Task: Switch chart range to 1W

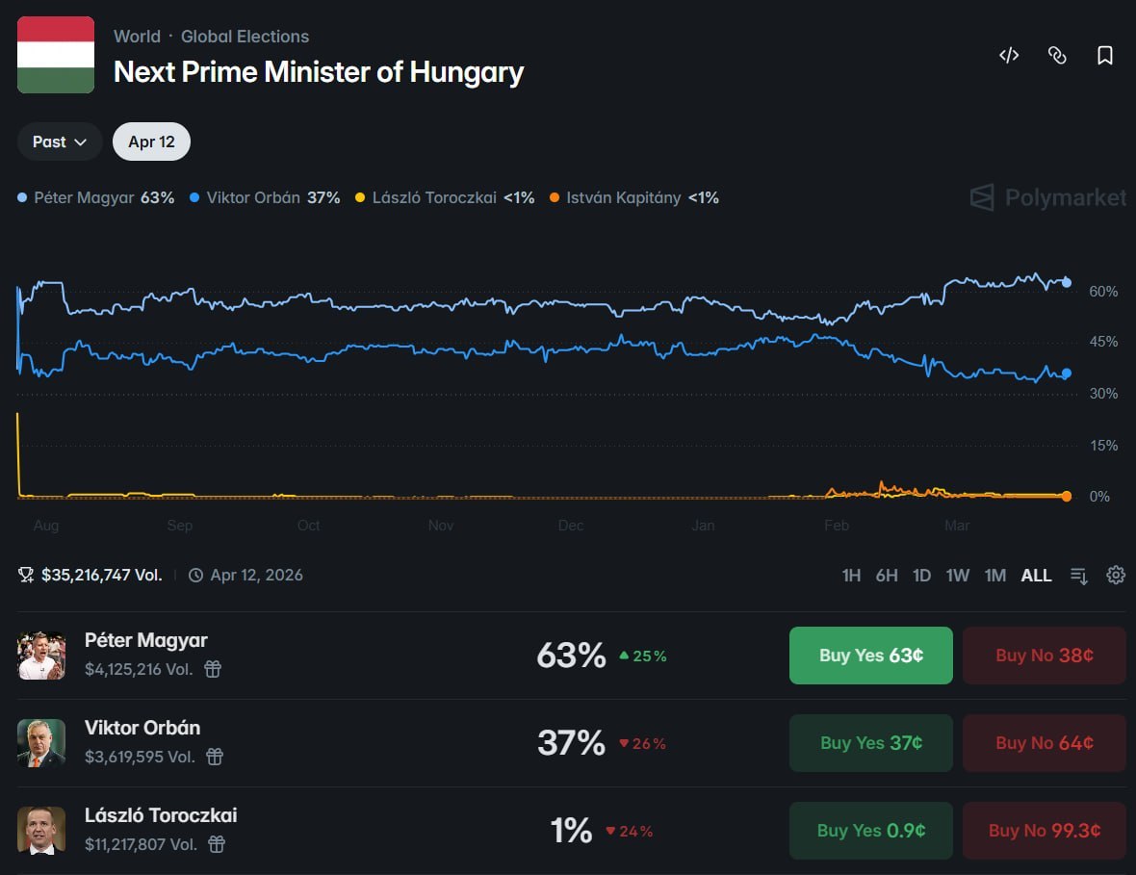Action: (x=957, y=576)
